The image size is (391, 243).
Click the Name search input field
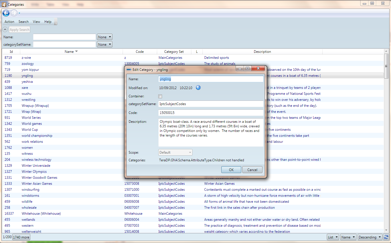[64, 37]
